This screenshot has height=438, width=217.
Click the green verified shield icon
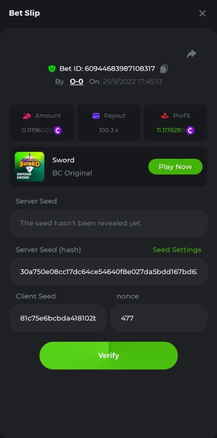coord(52,69)
